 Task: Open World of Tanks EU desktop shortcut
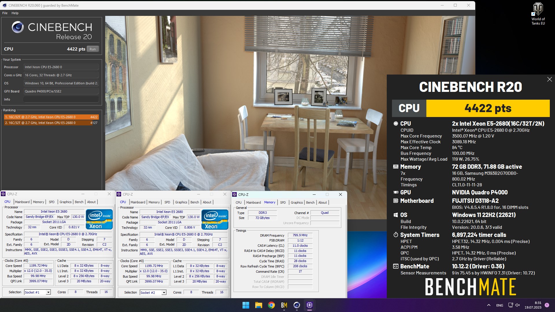(538, 14)
